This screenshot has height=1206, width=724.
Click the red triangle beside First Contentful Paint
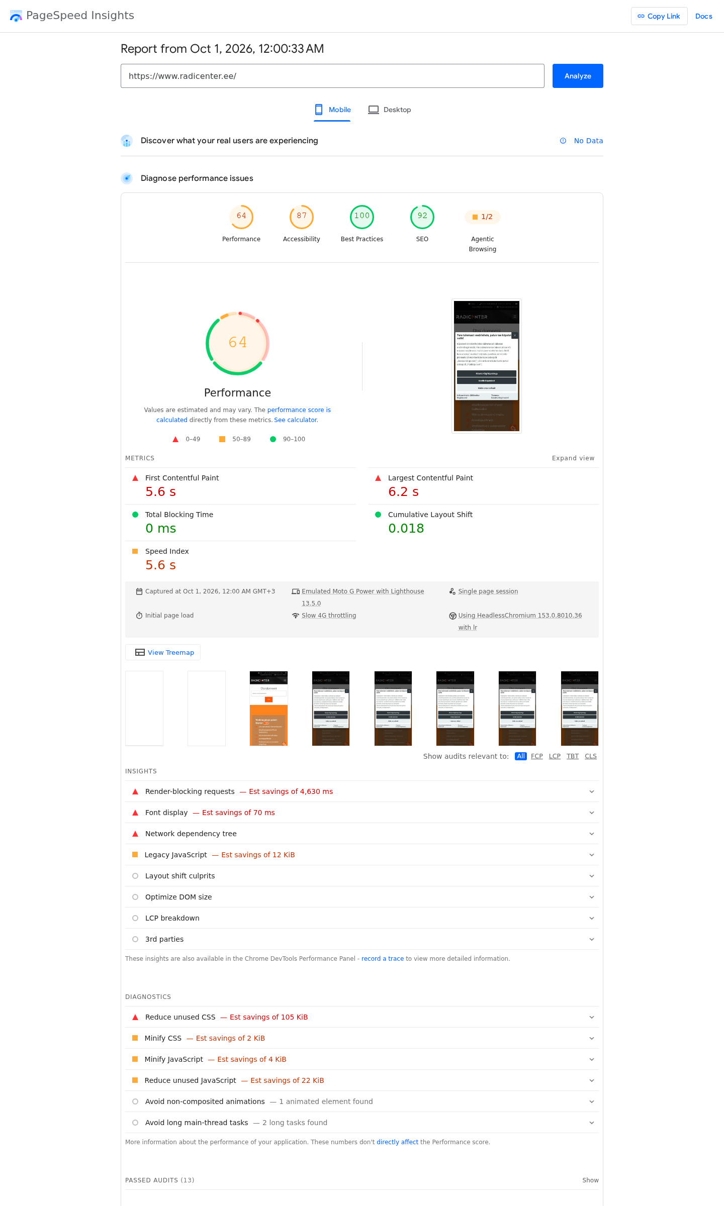click(x=135, y=478)
